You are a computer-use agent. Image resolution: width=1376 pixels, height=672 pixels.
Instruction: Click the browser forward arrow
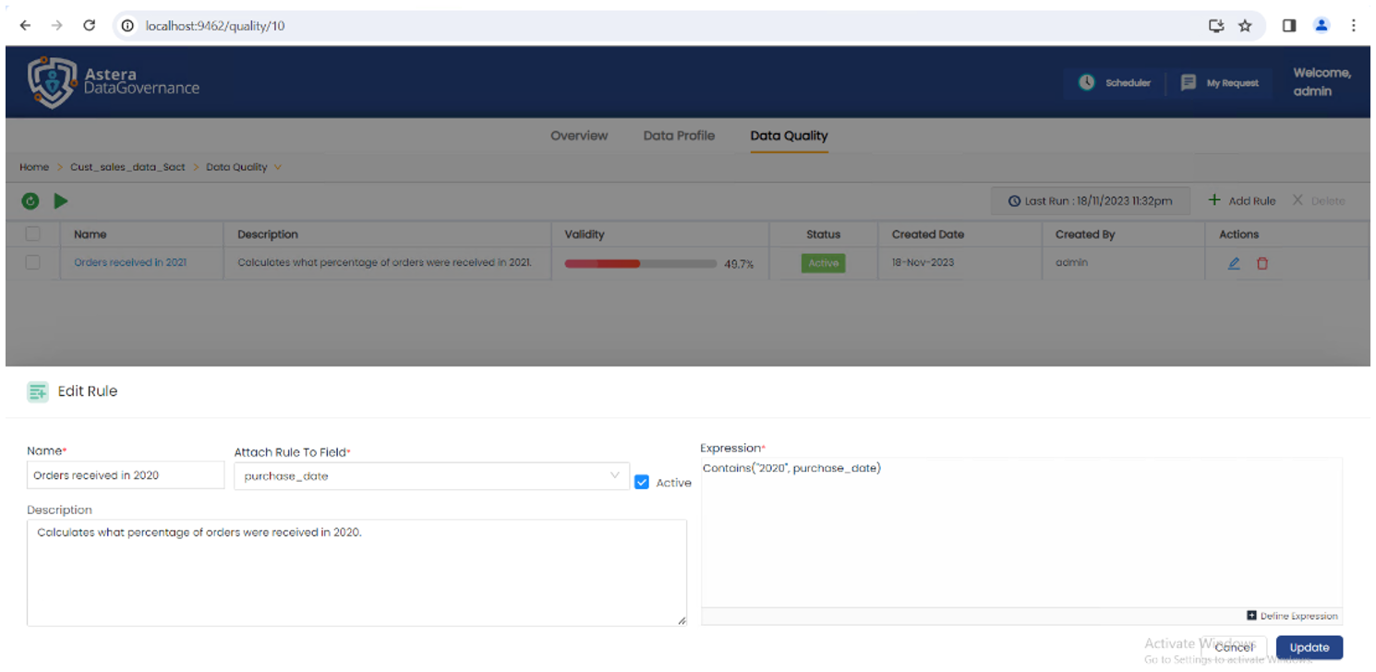tap(57, 26)
